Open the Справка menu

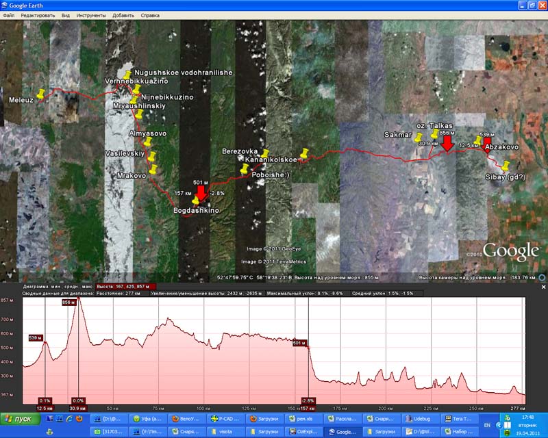click(150, 15)
